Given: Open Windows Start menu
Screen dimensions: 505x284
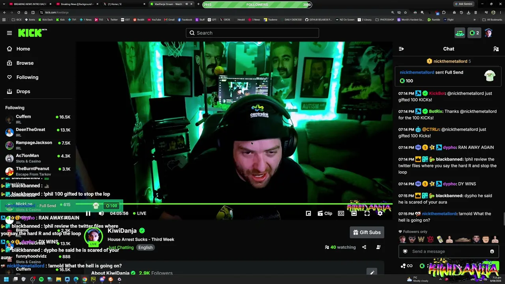Looking at the screenshot, I should click(6, 280).
